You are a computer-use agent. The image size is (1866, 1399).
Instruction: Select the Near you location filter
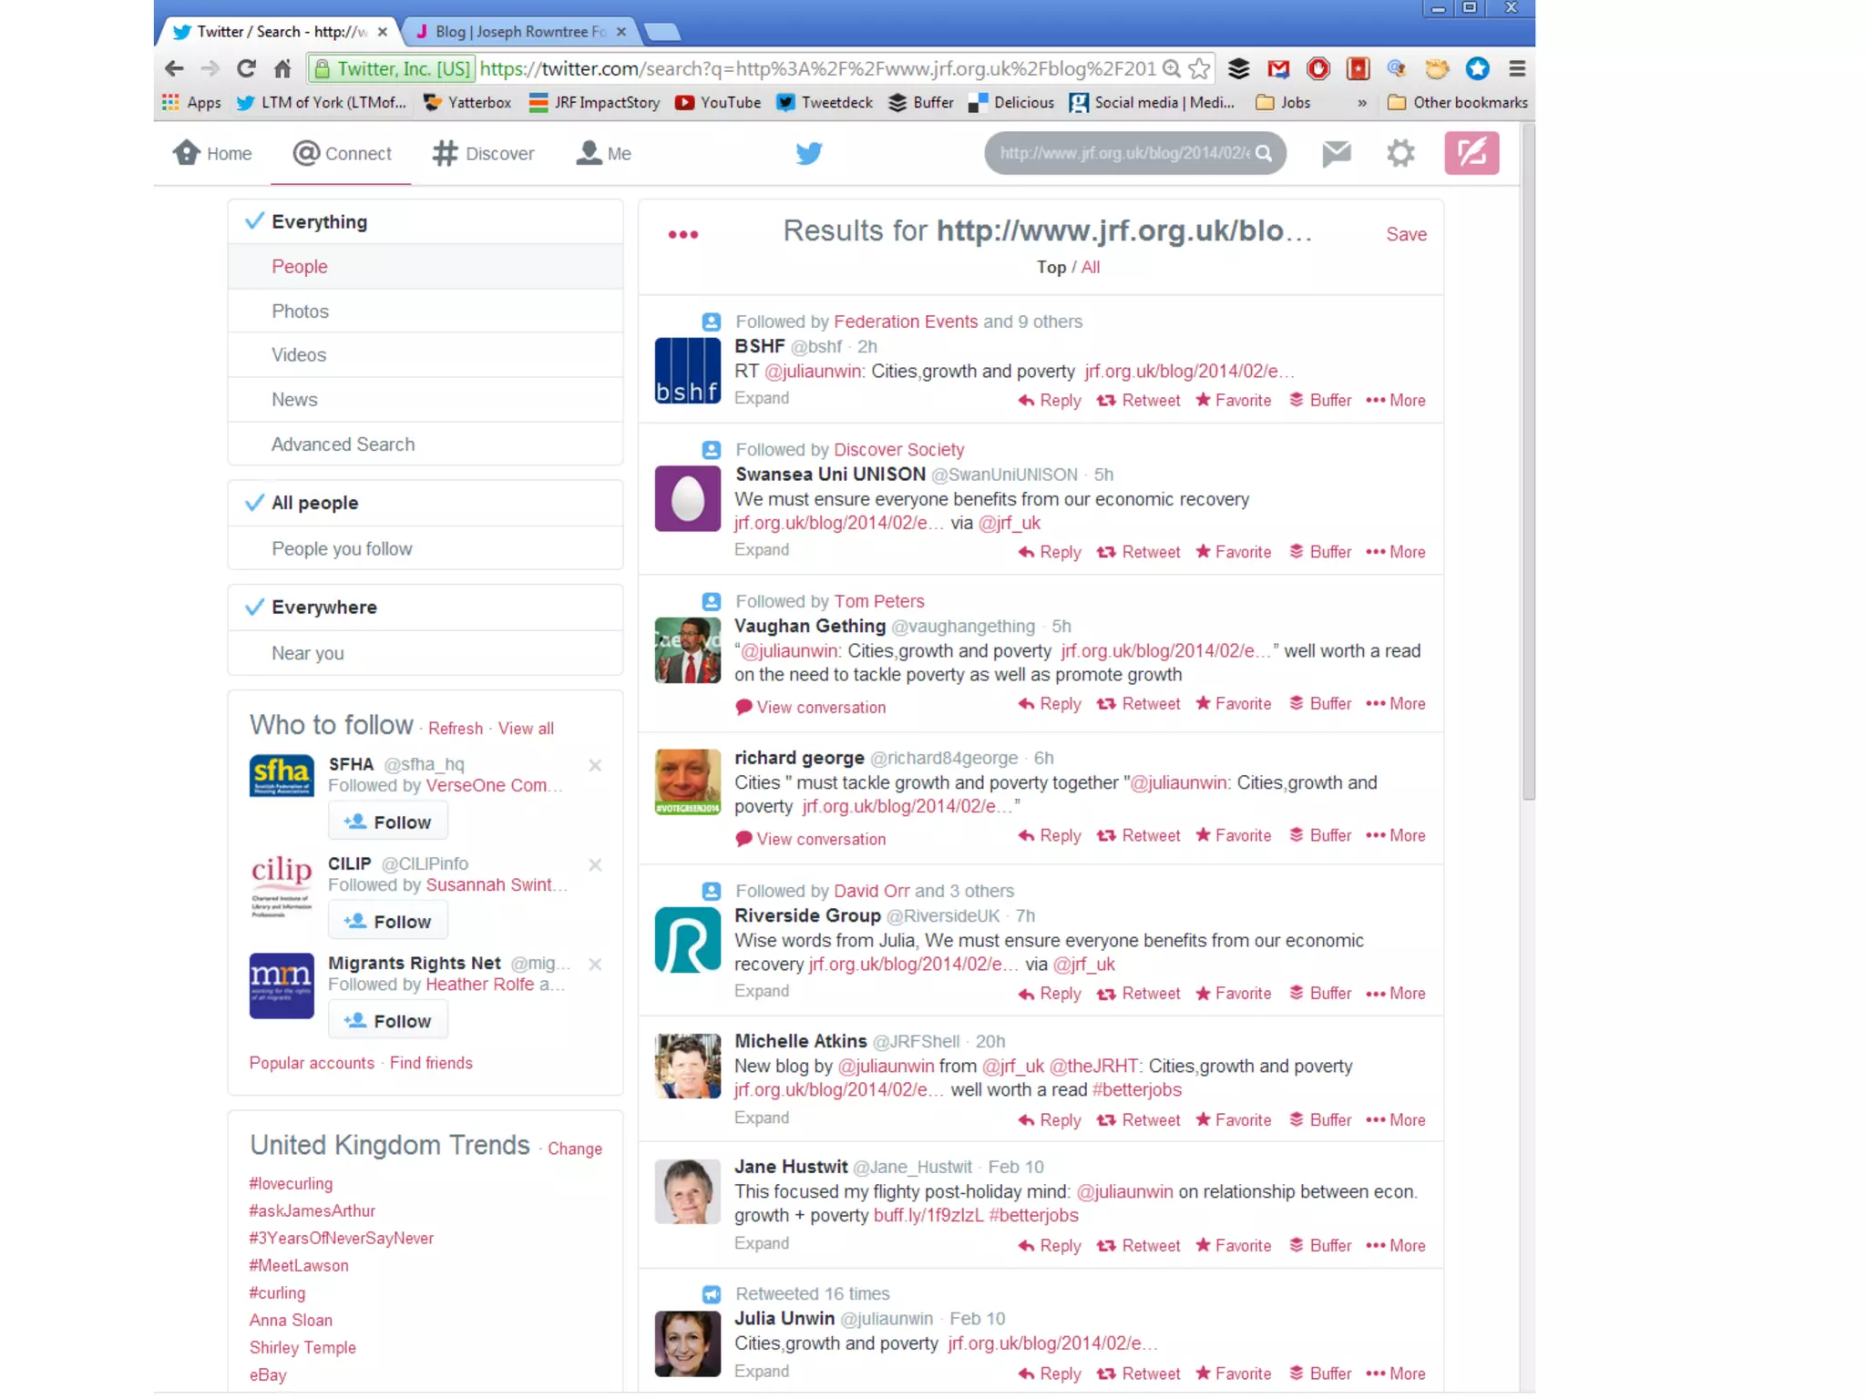point(307,653)
